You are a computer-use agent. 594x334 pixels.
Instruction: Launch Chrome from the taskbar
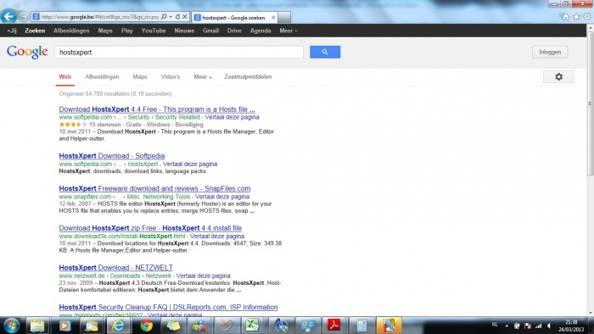[x=146, y=326]
